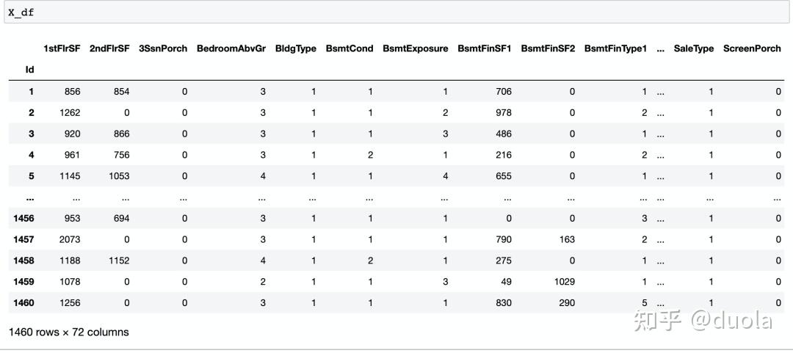Click the X_df code input cell

396,12
